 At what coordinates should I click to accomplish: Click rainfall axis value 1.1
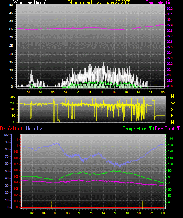[16, 139]
